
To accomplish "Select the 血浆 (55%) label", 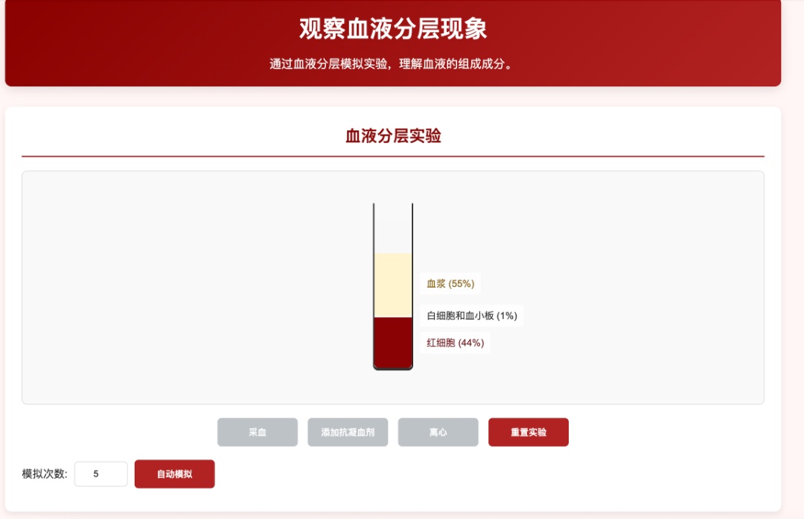I will pyautogui.click(x=450, y=284).
